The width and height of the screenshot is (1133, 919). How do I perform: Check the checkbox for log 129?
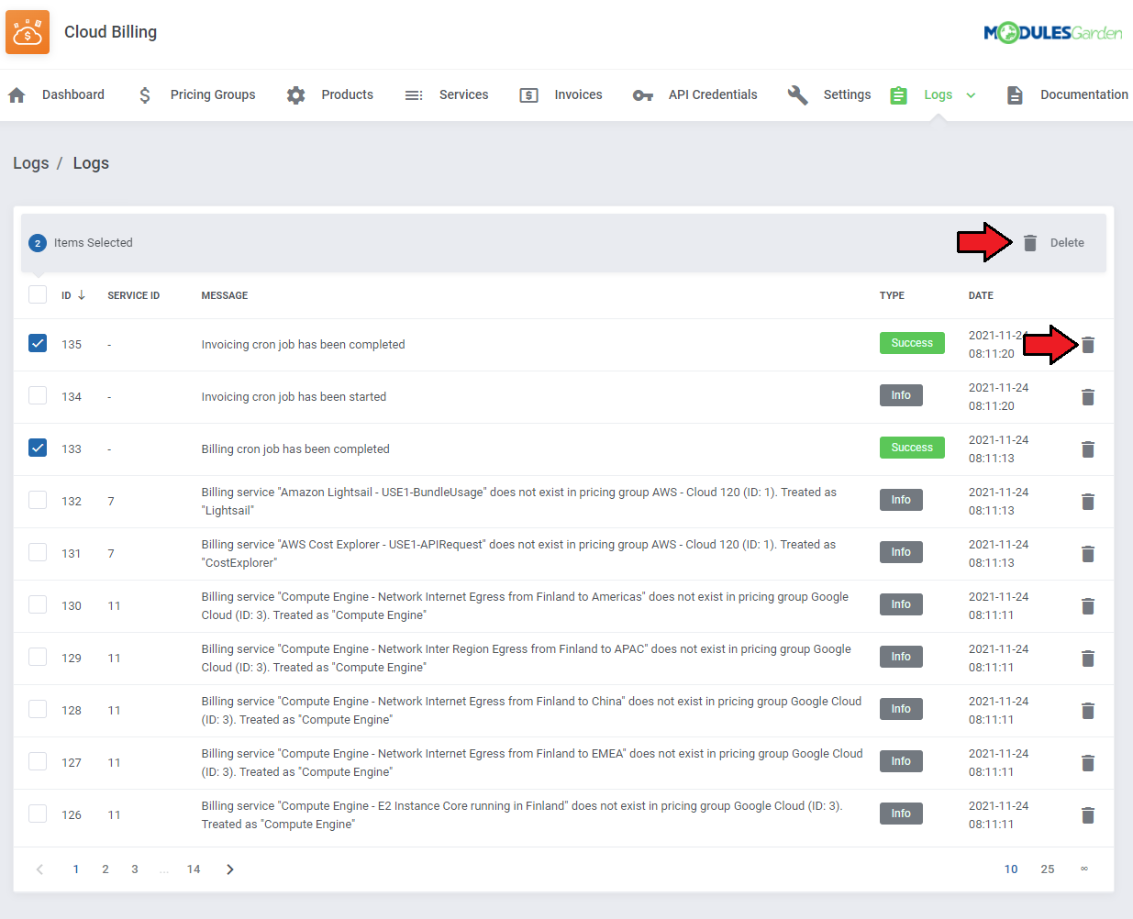pyautogui.click(x=38, y=657)
